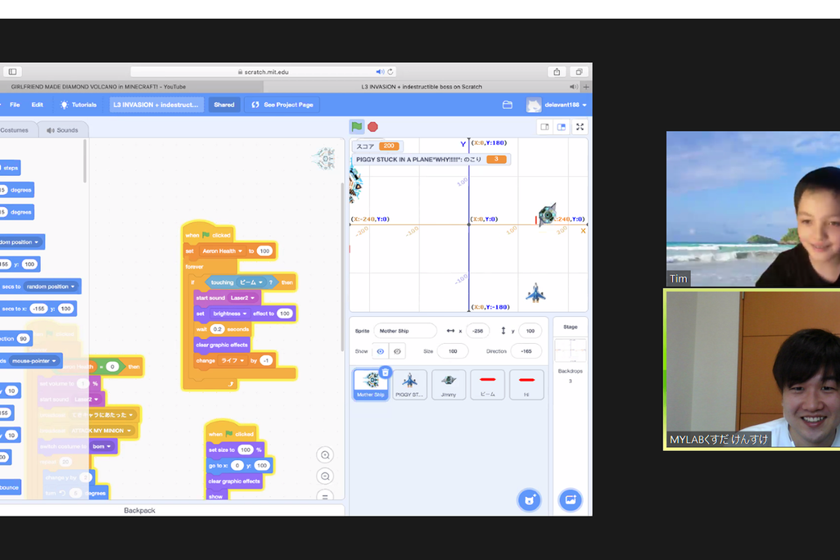840x560 pixels.
Task: Select the ビーム sprite thumbnail
Action: tap(487, 384)
